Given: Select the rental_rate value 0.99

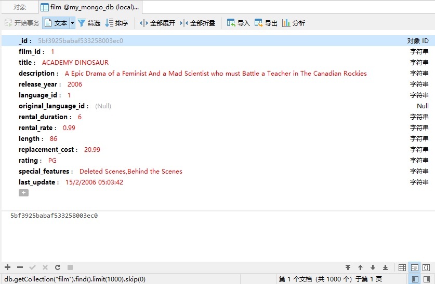Looking at the screenshot, I should pos(69,128).
